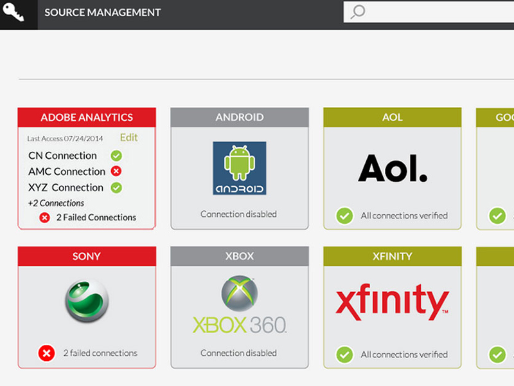Click red X beside 2 Failed Connections in Adobe
The image size is (514, 386).
pyautogui.click(x=44, y=217)
